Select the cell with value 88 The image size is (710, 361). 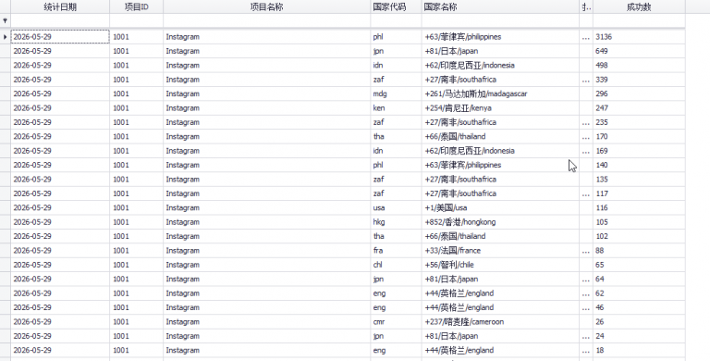tap(639, 250)
